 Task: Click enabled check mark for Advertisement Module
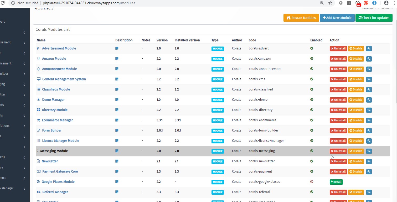click(312, 48)
